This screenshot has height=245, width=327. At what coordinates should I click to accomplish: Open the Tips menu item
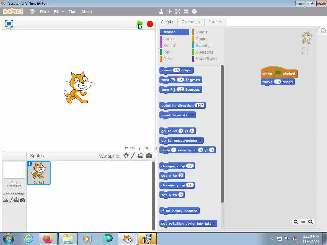point(72,12)
